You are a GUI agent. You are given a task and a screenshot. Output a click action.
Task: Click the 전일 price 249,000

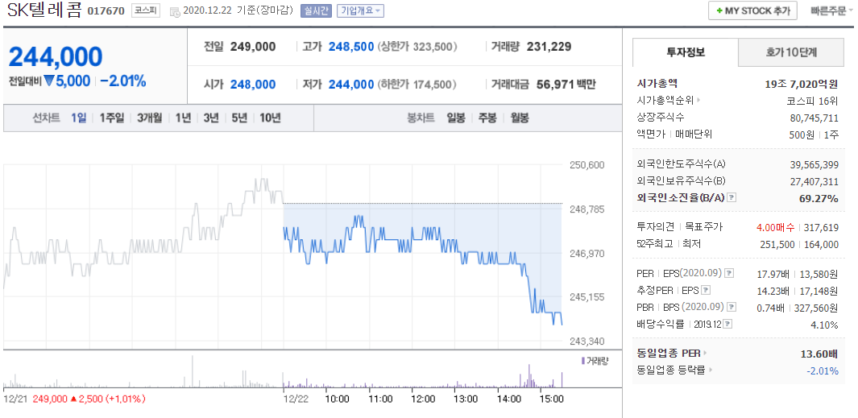[253, 47]
